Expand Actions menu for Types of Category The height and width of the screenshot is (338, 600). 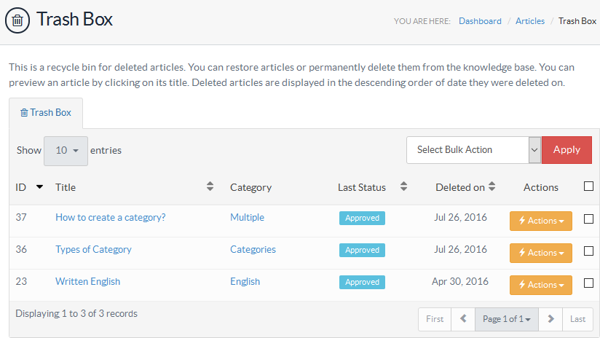(540, 253)
